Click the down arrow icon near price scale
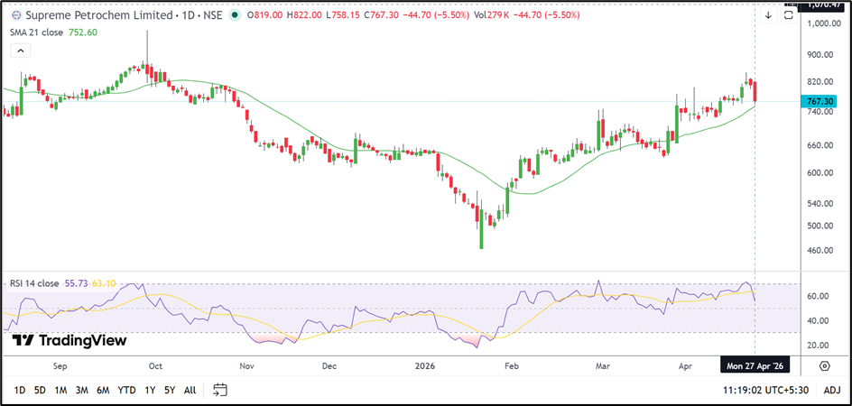852x406 pixels. [768, 15]
